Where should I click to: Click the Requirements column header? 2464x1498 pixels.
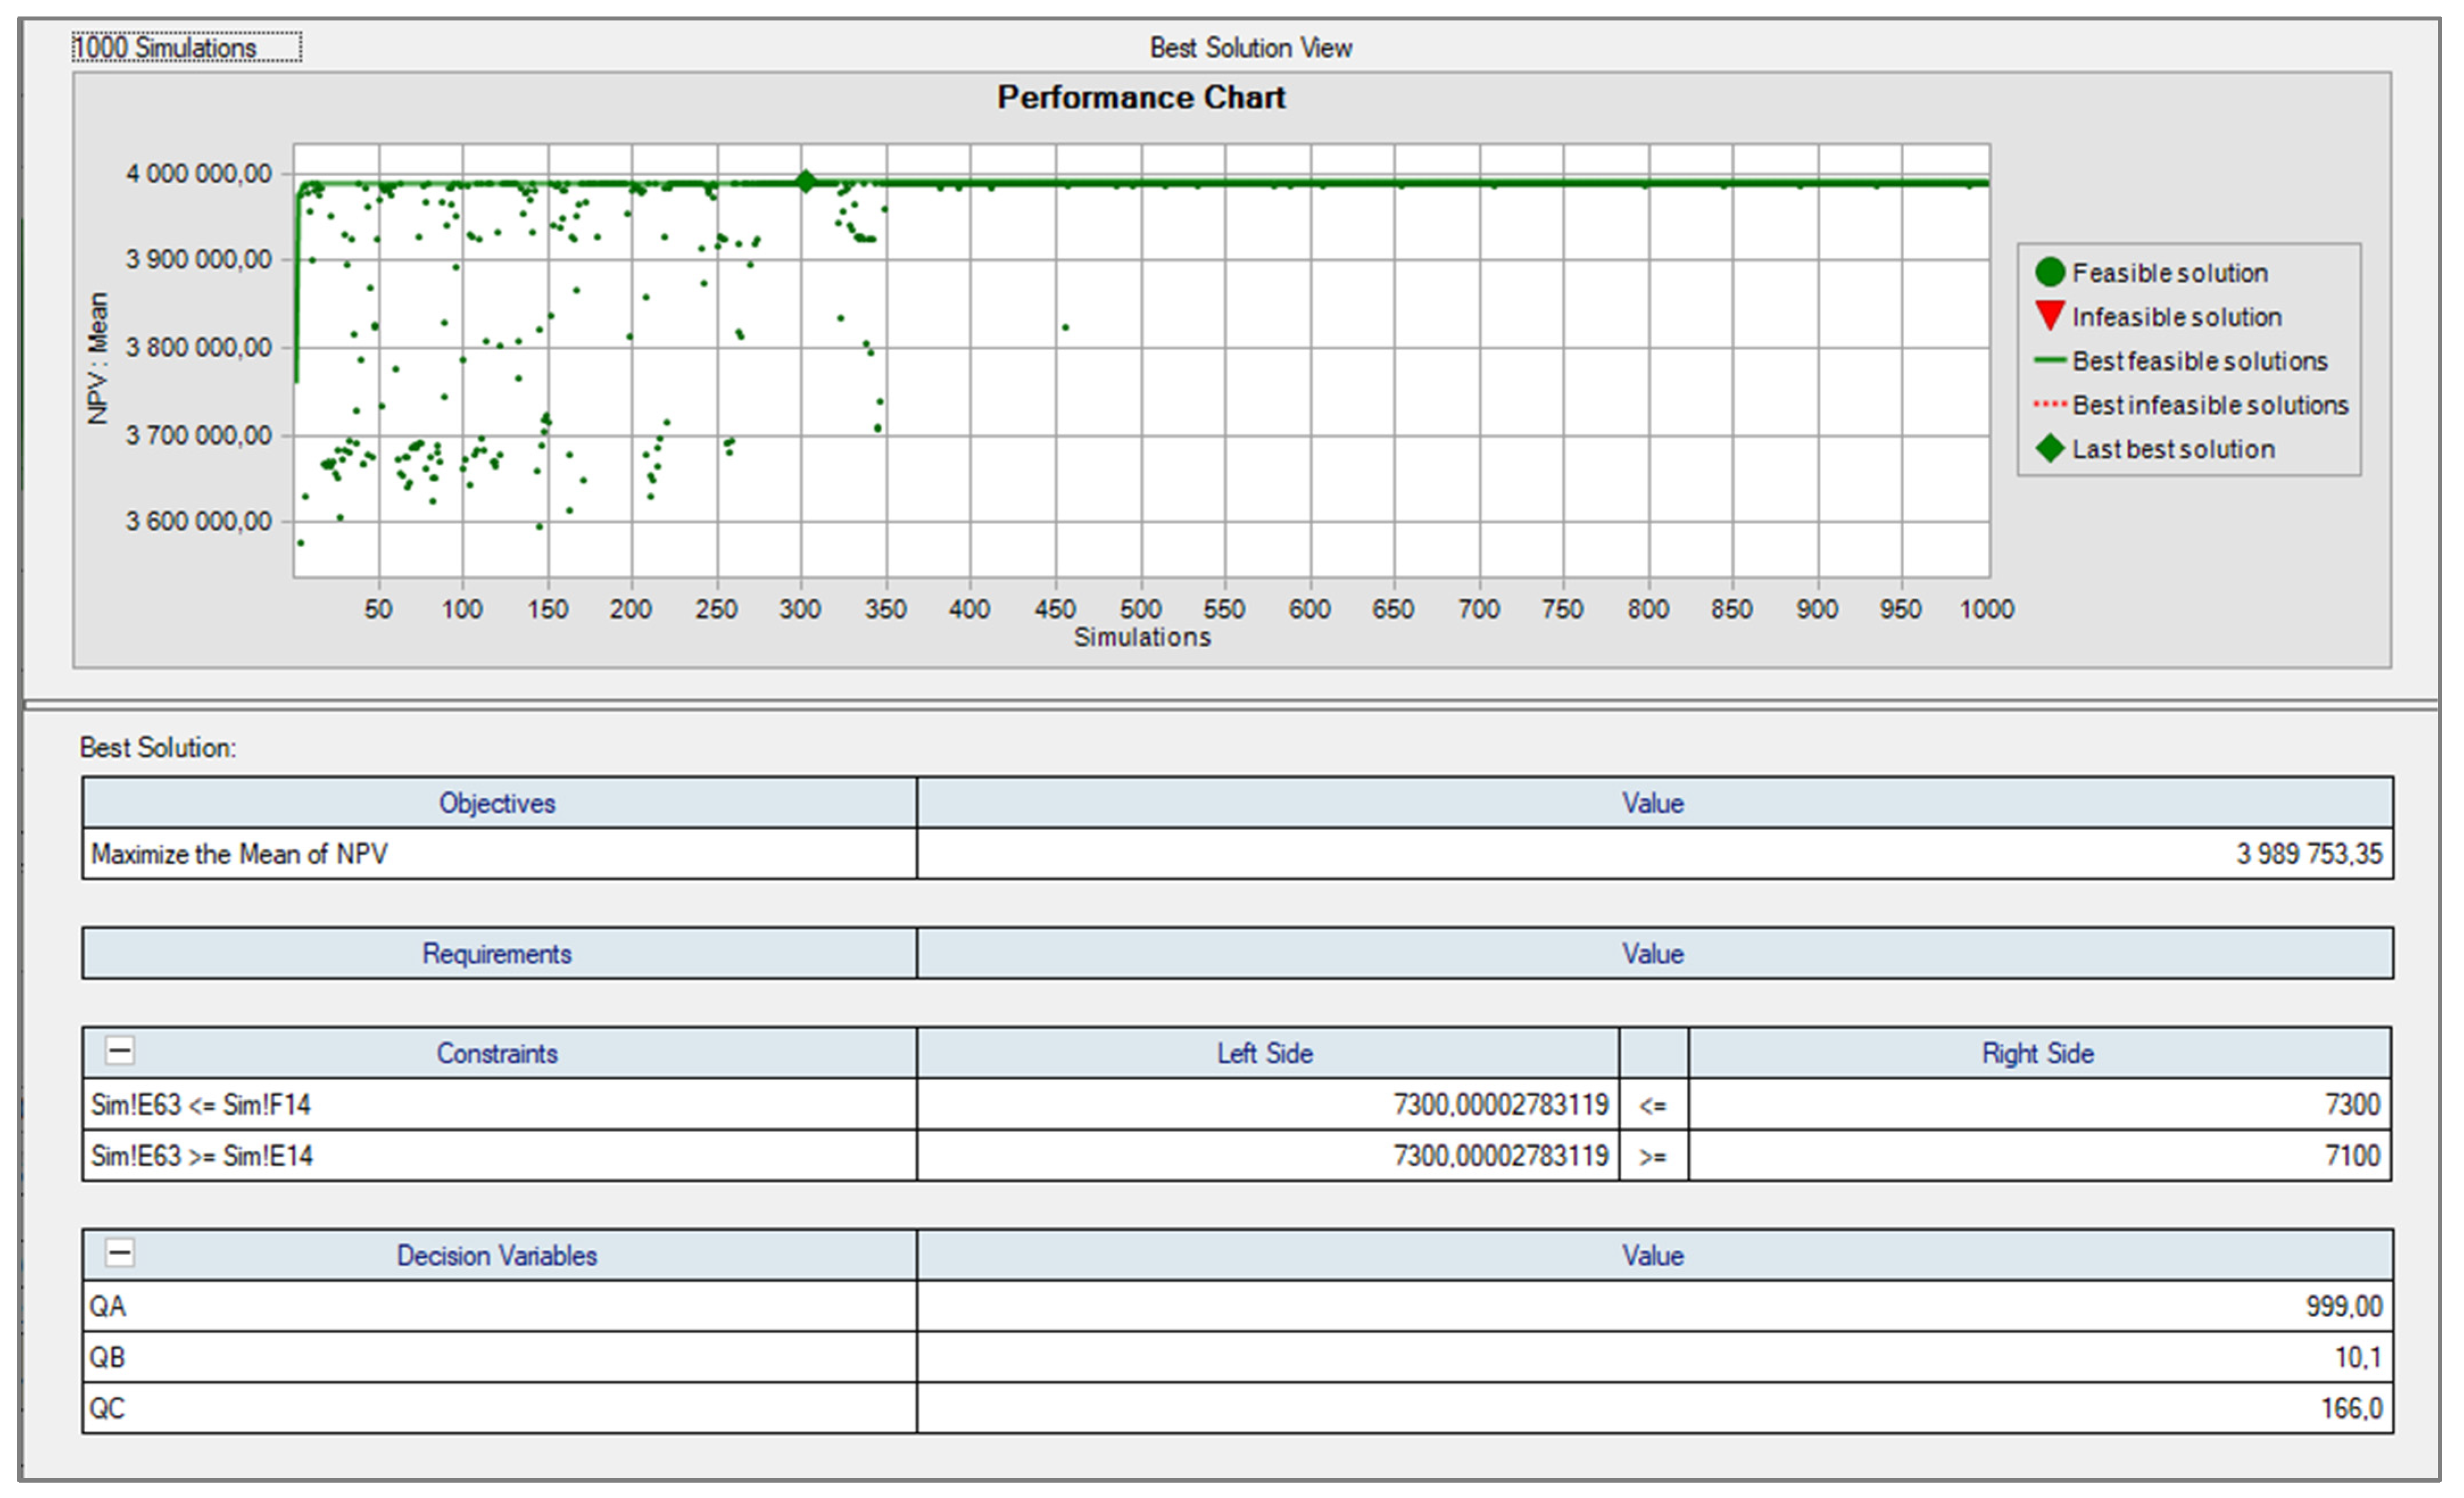(497, 954)
